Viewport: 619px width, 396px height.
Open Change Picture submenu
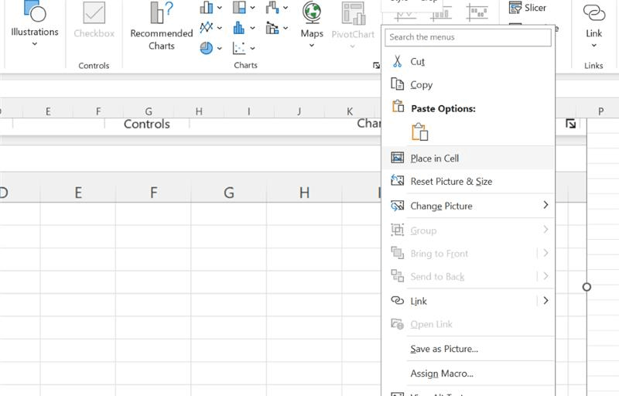coord(468,206)
